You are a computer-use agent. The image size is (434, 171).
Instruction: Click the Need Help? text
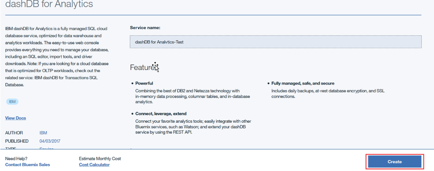(16, 158)
